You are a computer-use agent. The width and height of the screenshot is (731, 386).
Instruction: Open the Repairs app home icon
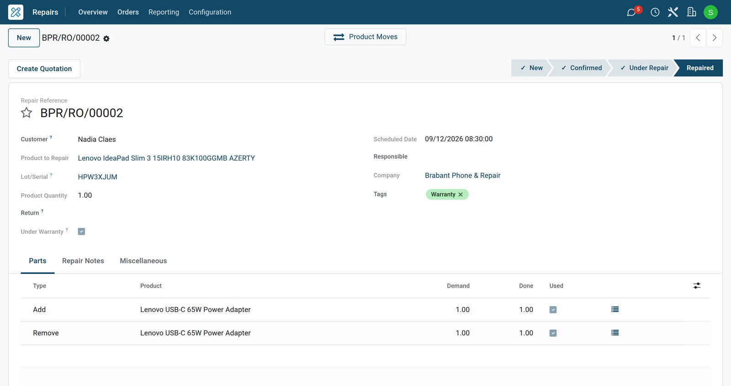click(16, 12)
